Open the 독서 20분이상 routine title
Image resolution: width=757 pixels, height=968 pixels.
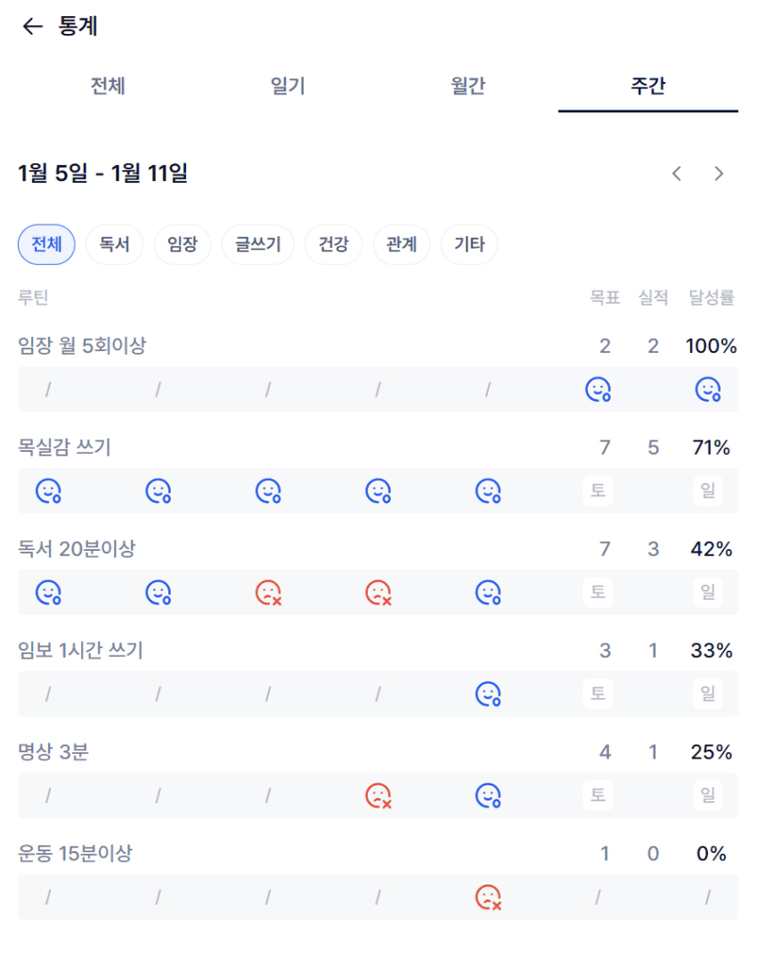click(77, 549)
